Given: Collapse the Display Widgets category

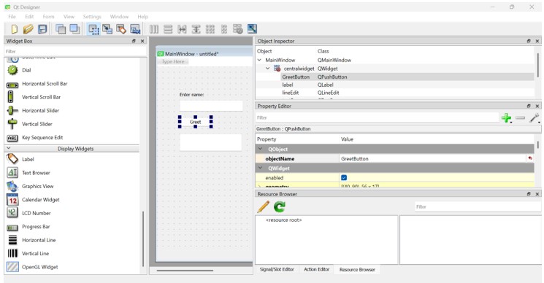Looking at the screenshot, I should tap(9, 148).
